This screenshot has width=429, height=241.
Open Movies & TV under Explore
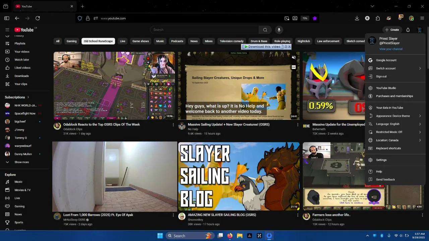pos(22,190)
